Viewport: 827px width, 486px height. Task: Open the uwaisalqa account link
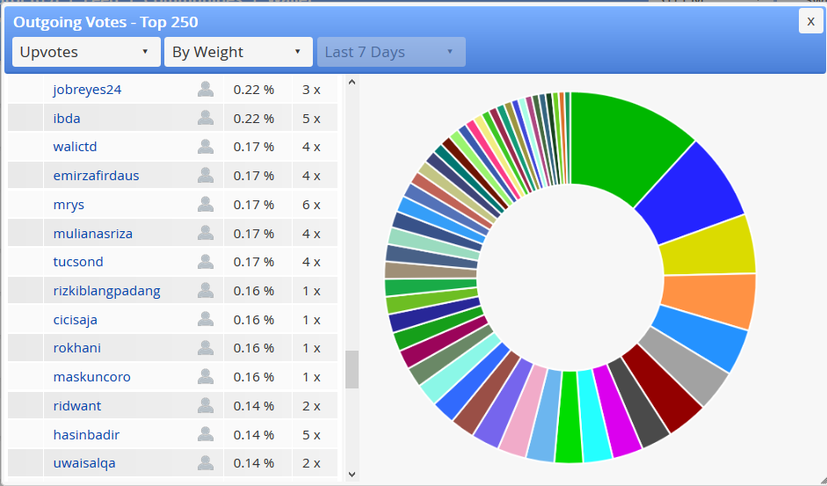[84, 464]
